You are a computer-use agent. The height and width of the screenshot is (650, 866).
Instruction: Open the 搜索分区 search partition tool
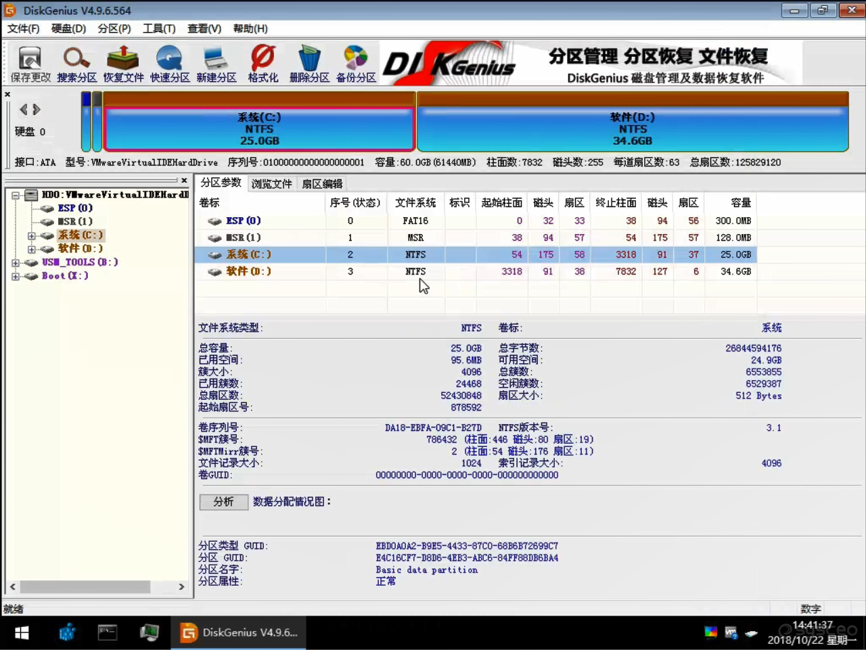[76, 64]
